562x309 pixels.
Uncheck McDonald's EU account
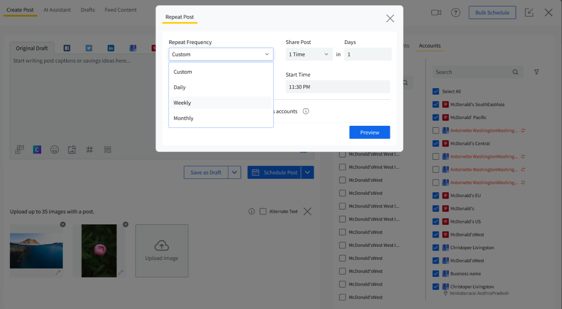click(x=436, y=196)
